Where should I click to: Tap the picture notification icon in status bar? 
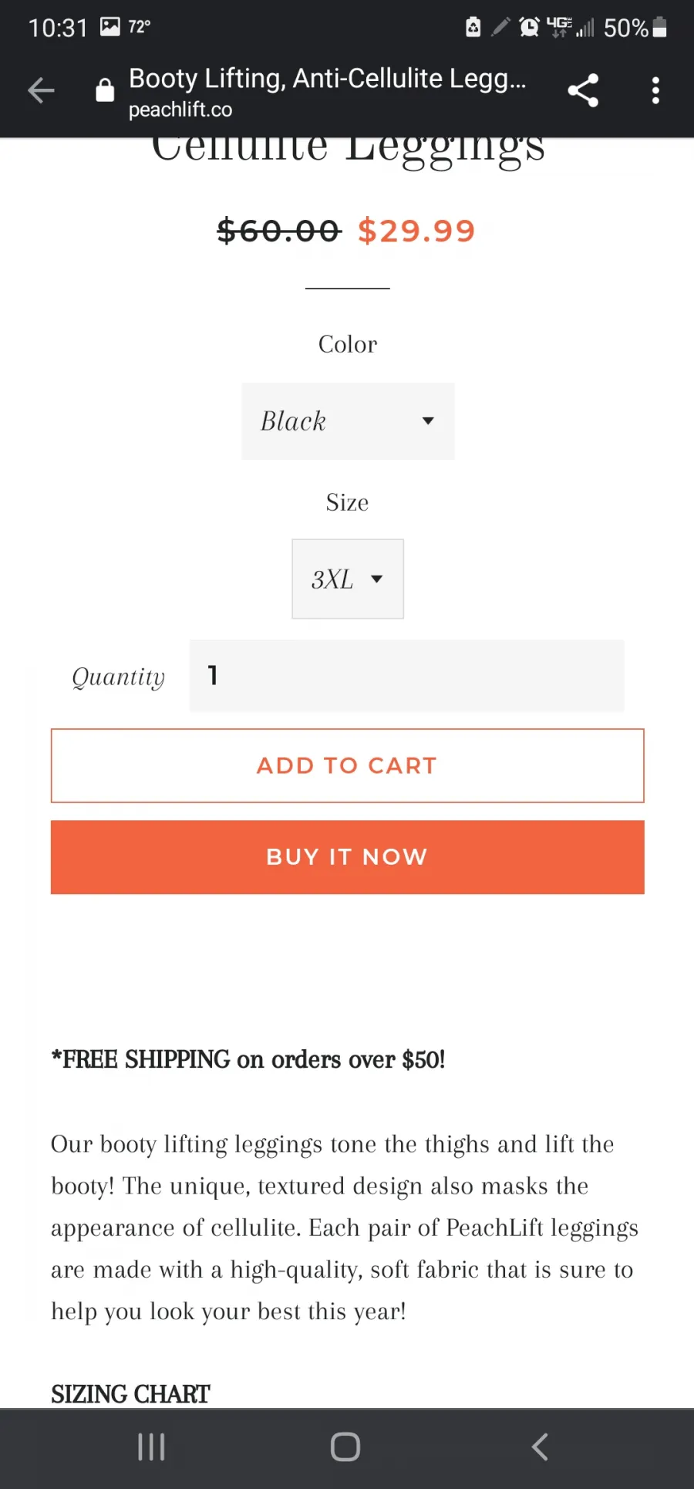pos(110,27)
